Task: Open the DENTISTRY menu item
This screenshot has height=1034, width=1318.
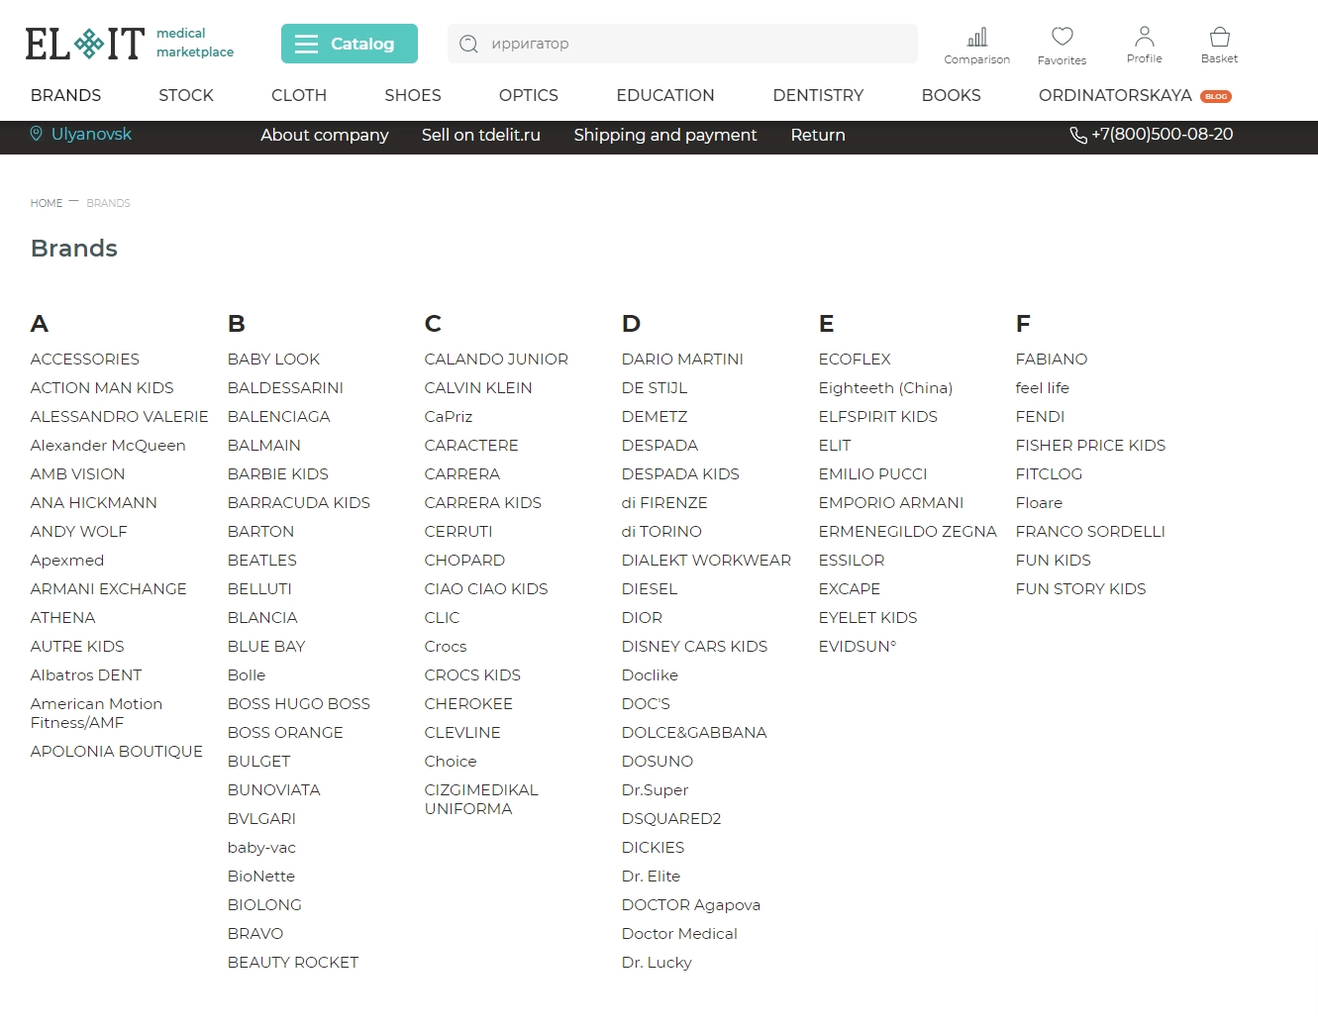Action: click(x=818, y=95)
